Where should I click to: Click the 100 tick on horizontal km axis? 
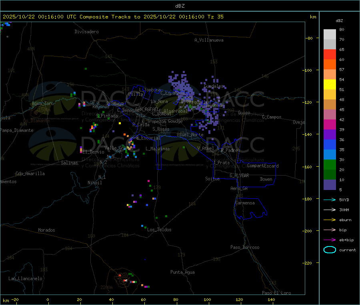point(207,299)
